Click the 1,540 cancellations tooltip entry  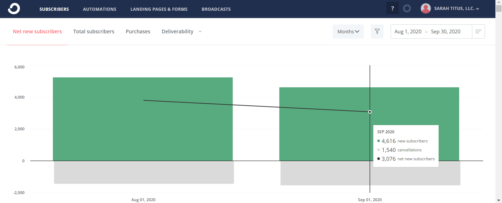click(399, 150)
